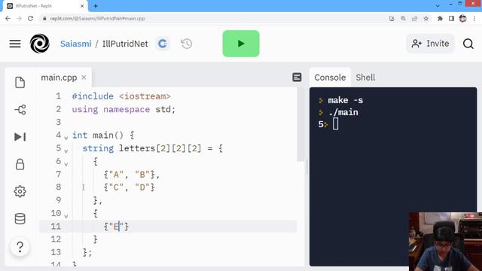Image resolution: width=482 pixels, height=271 pixels.
Task: Open the tab search dropdown arrow
Action: click(438, 5)
